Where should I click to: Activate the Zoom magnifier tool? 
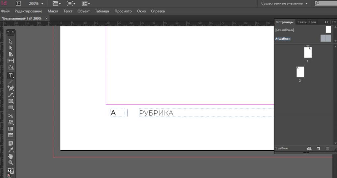[x=11, y=163]
